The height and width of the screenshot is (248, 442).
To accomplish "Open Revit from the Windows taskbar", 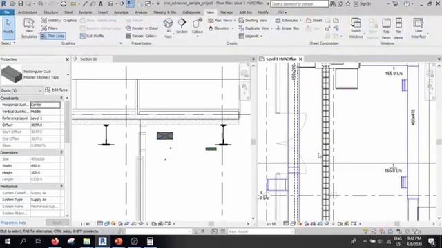I will pos(103,241).
